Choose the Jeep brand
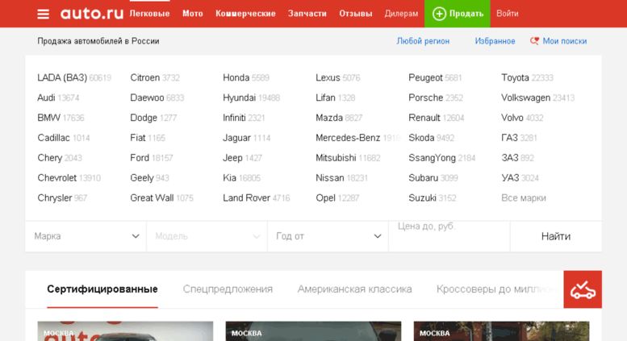Image resolution: width=627 pixels, height=341 pixels. tap(232, 158)
